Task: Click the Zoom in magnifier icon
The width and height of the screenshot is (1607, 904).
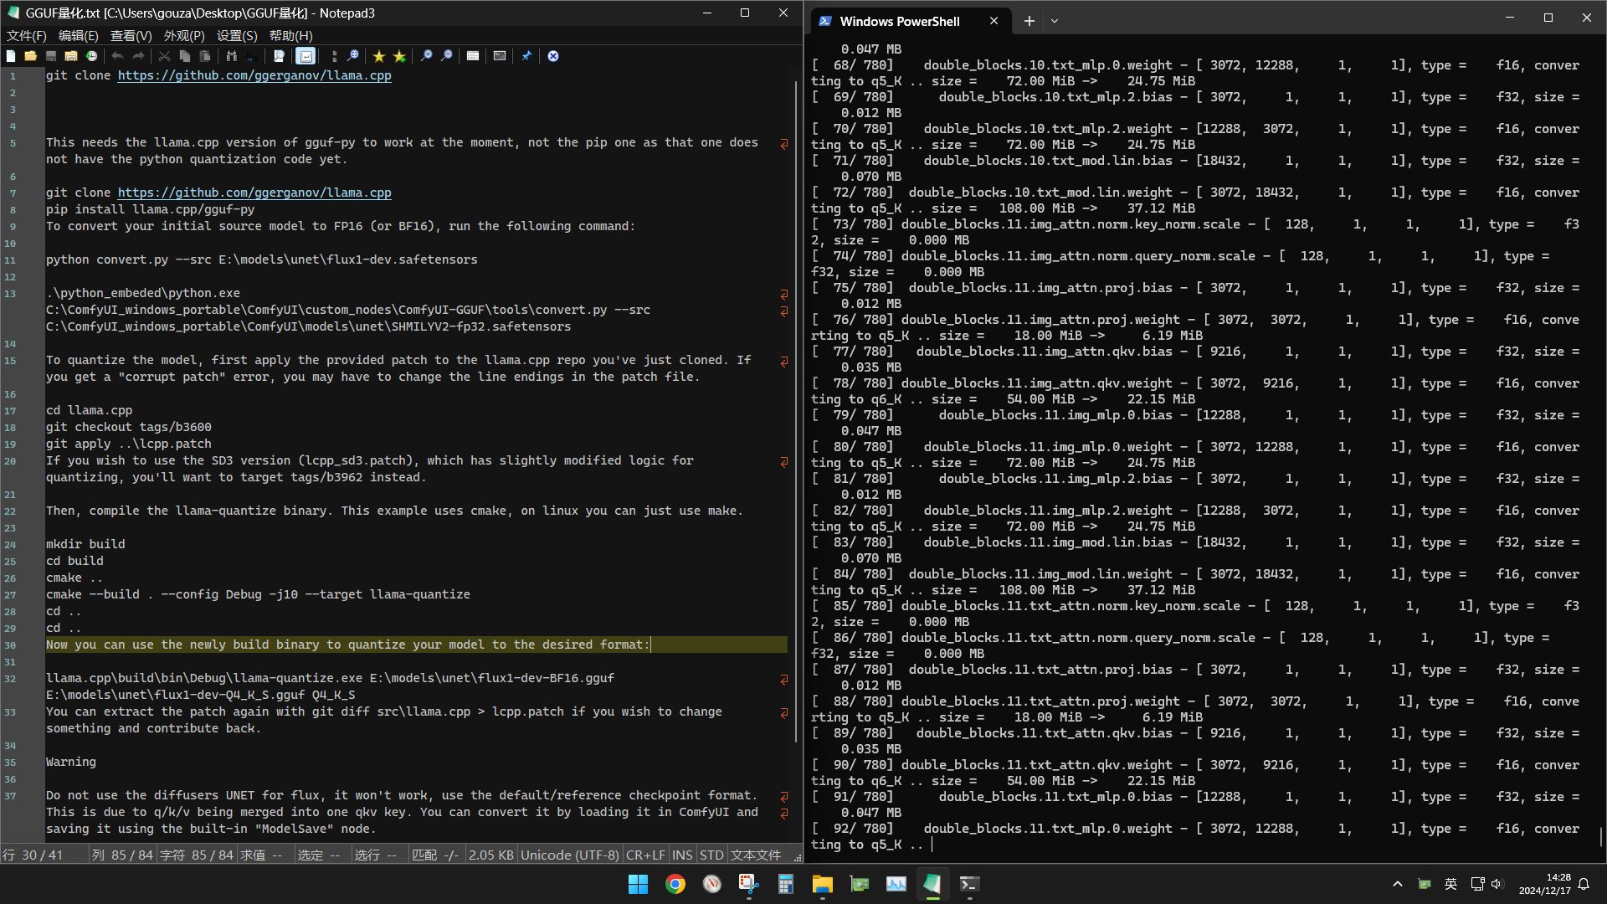Action: pos(427,56)
